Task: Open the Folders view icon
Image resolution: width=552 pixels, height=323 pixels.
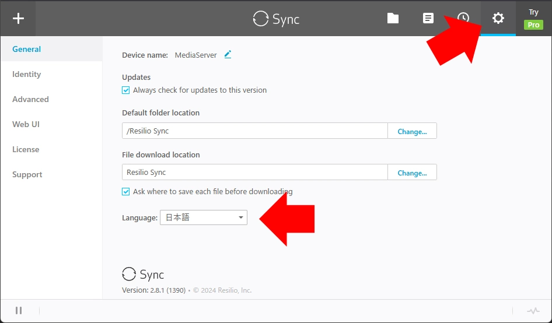Action: pos(393,18)
